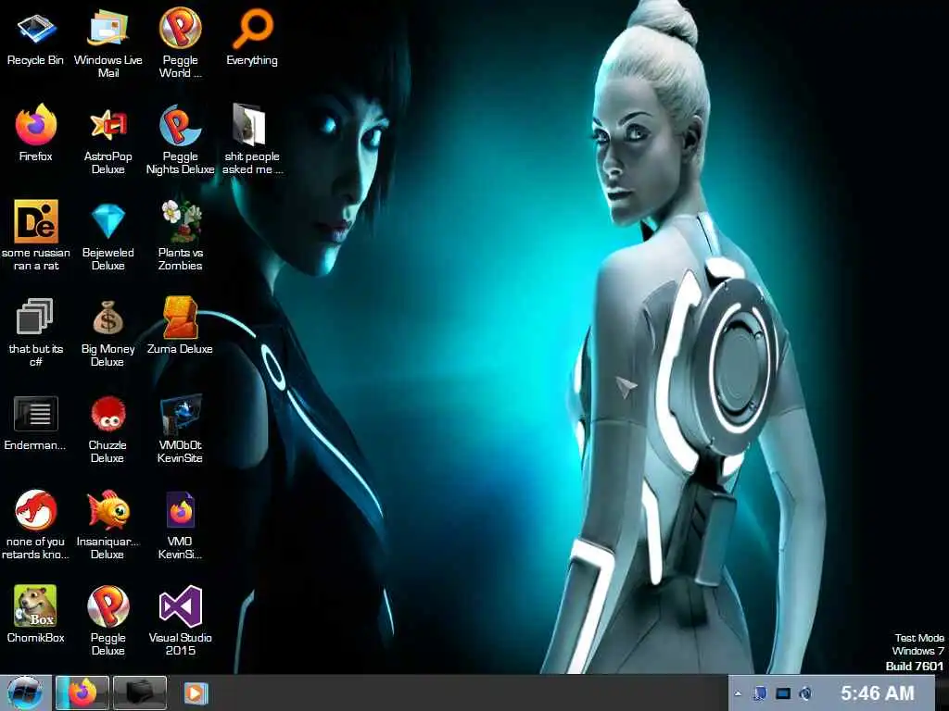Open the volume tray icon
The height and width of the screenshot is (711, 949).
(x=805, y=693)
